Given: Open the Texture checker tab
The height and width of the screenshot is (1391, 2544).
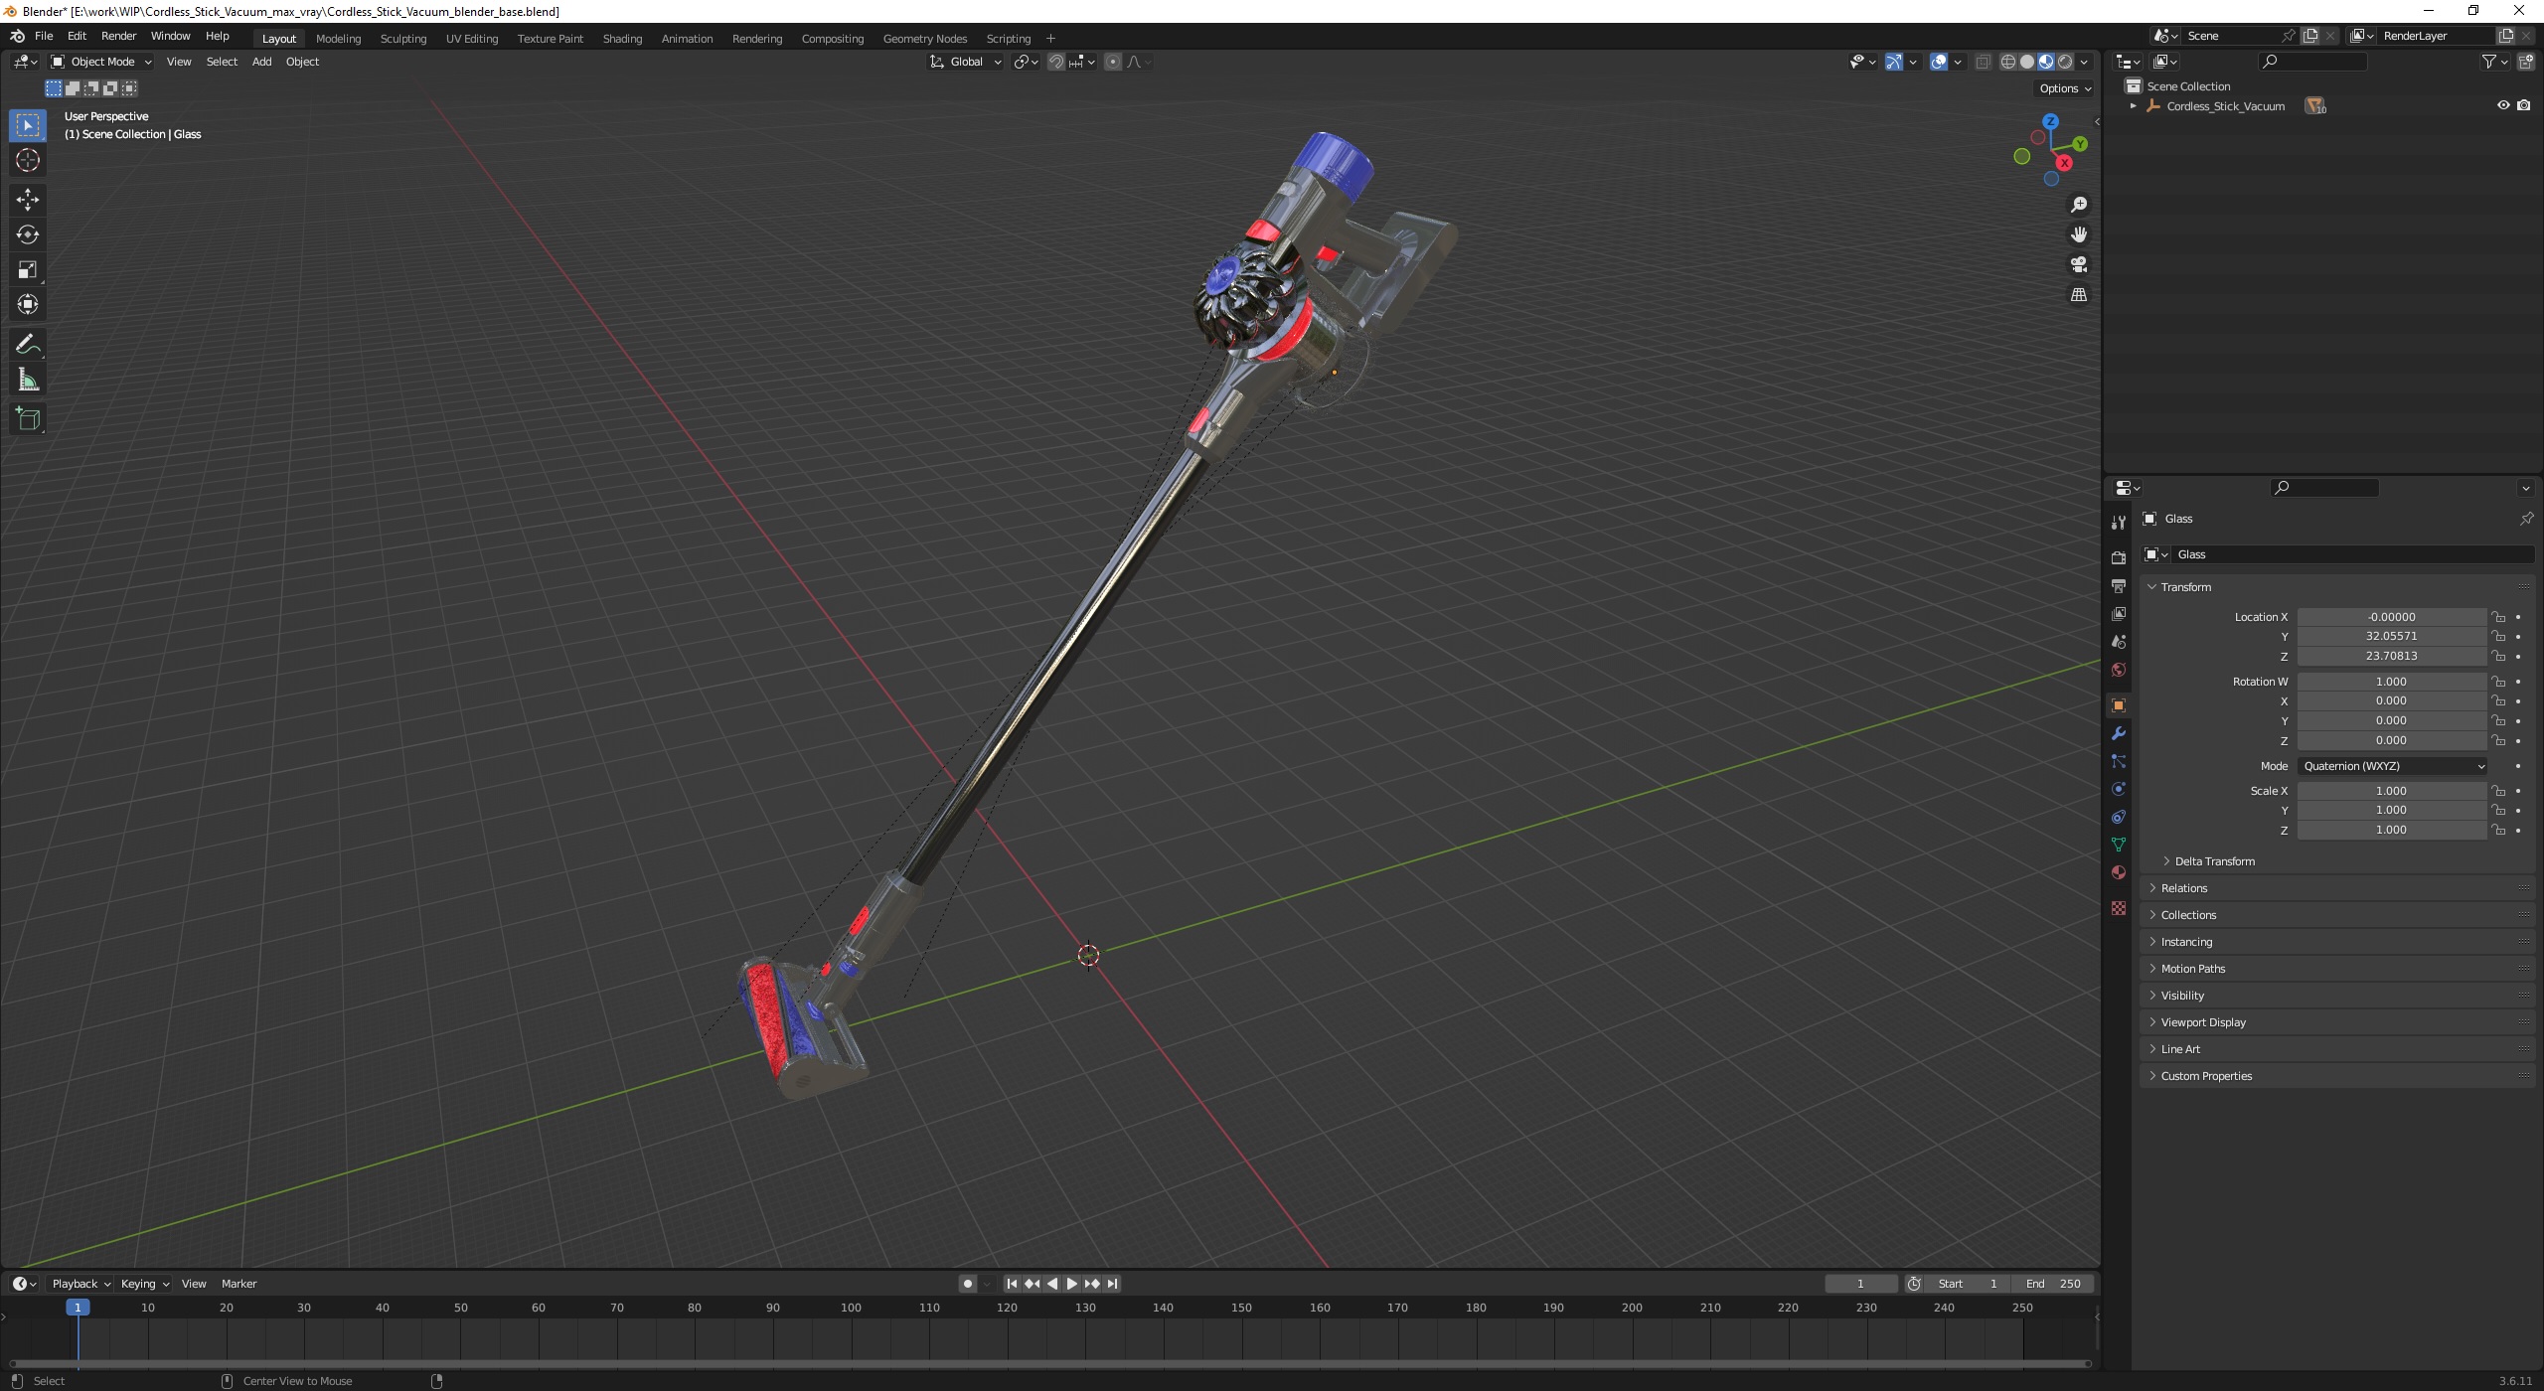Looking at the screenshot, I should (2119, 908).
